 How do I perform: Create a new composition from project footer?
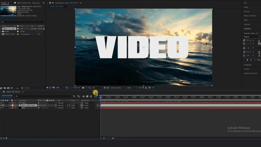coord(8,88)
